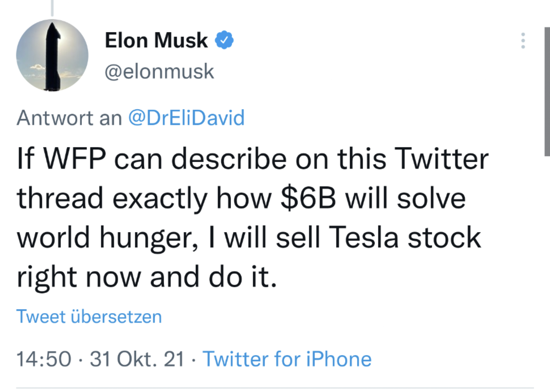This screenshot has width=550, height=391.
Task: Click the 14:50 timestamp
Action: 44,359
